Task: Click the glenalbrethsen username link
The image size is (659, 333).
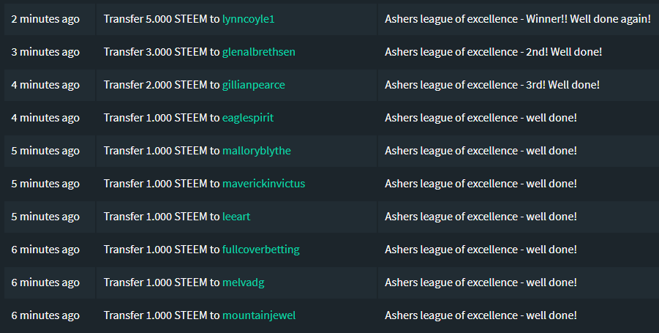Action: 258,52
